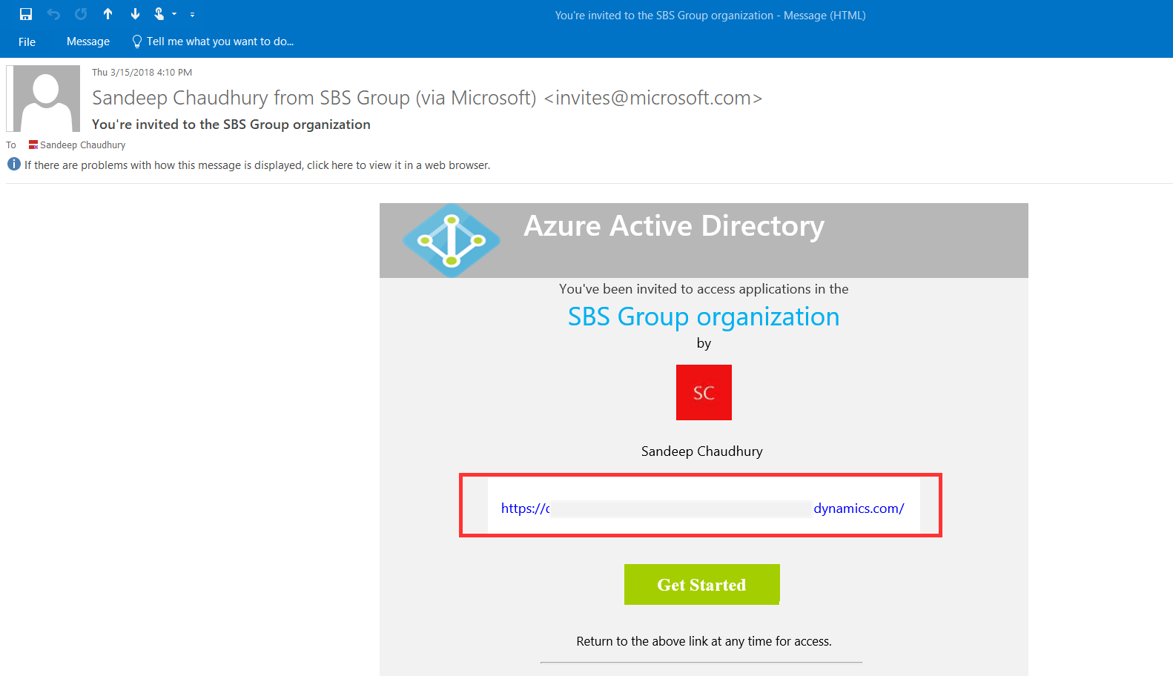The width and height of the screenshot is (1173, 676).
Task: Open the SBS Group organization link
Action: (703, 317)
